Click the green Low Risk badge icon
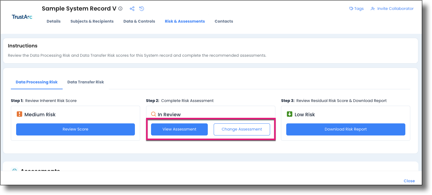This screenshot has width=432, height=195. tap(289, 114)
